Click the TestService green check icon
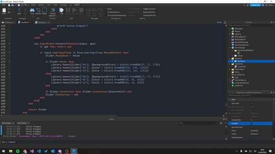The height and width of the screenshot is (154, 275). (x=233, y=86)
